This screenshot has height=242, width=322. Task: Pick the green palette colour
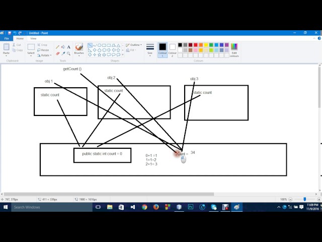tap(211, 45)
